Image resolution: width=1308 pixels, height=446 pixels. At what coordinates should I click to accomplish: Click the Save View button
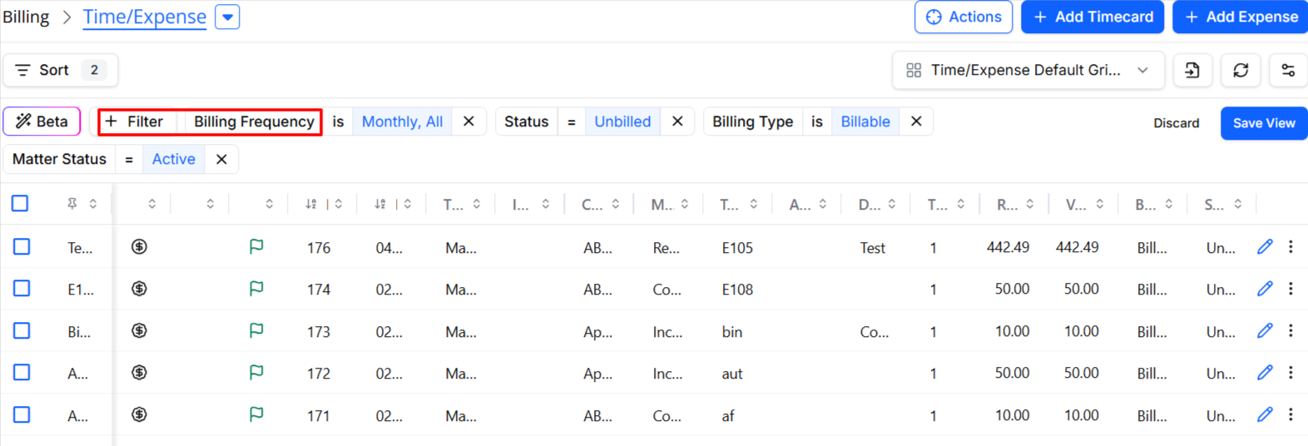tap(1264, 123)
